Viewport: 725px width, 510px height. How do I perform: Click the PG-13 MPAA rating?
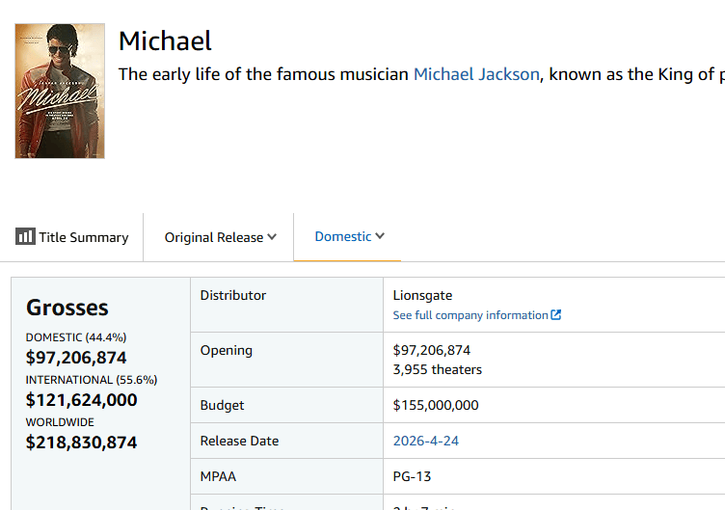[x=413, y=476]
